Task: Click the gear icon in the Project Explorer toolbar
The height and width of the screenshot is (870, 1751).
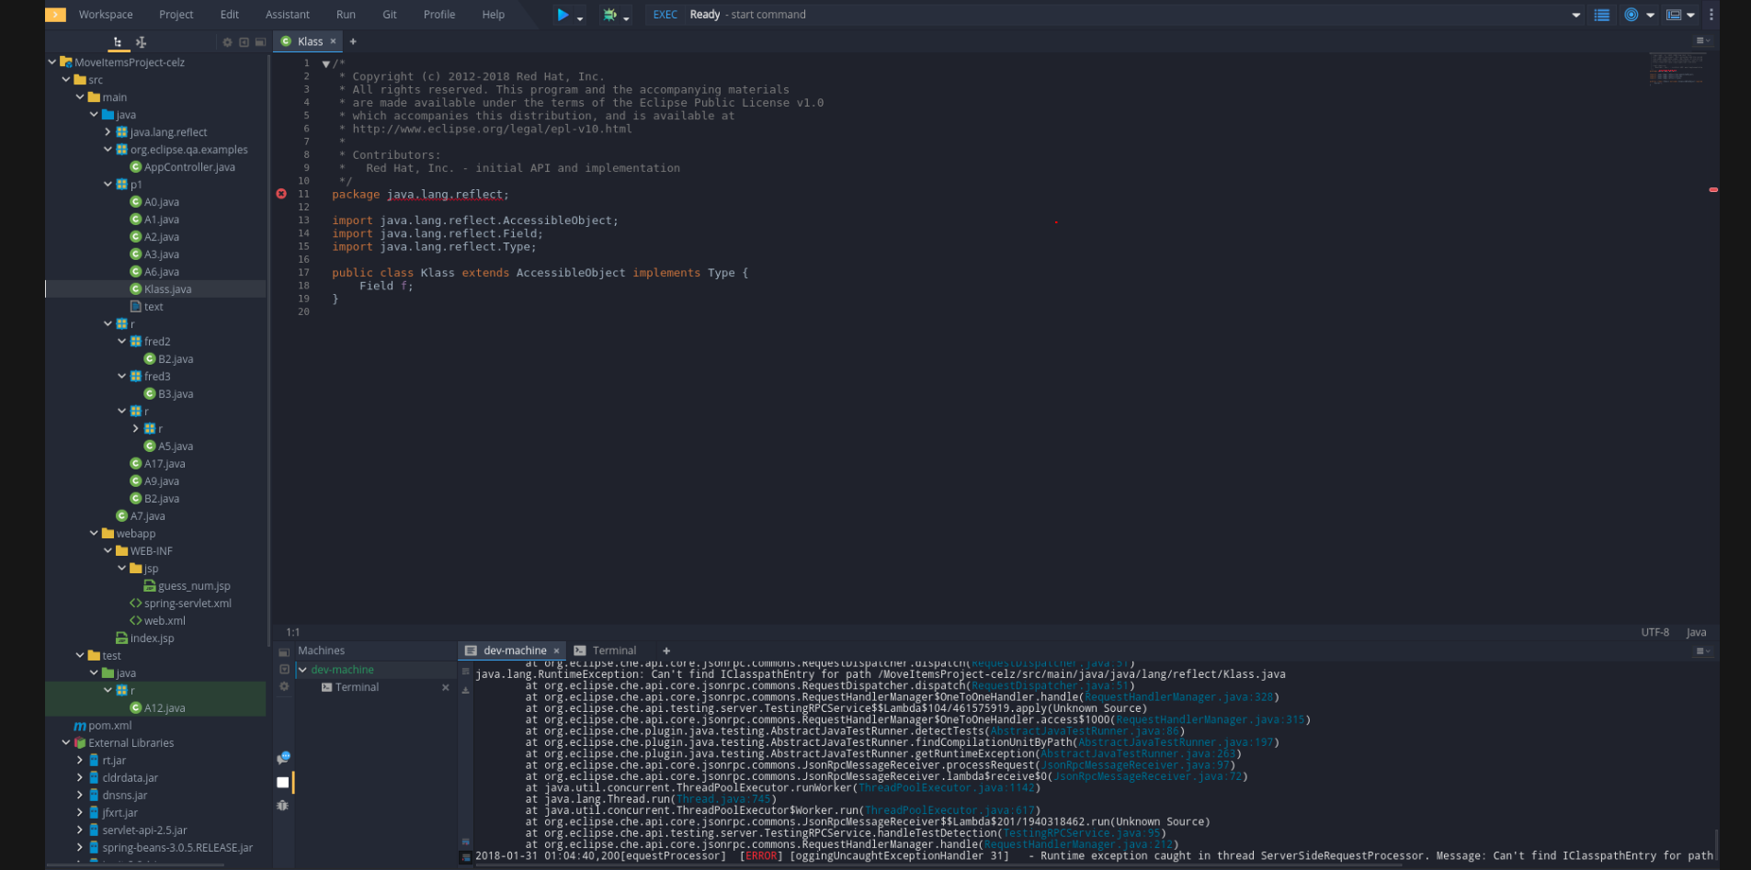Action: tap(226, 41)
